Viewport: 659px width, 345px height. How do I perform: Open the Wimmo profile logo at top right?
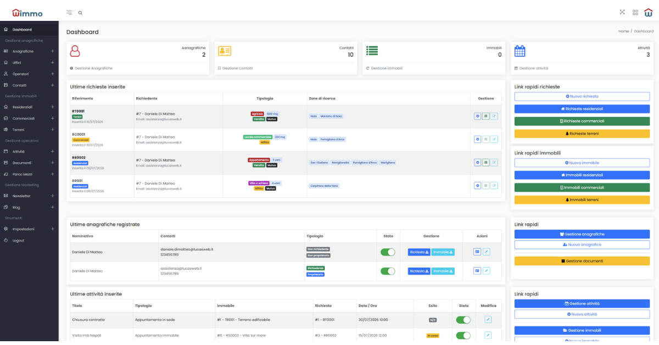pyautogui.click(x=649, y=12)
